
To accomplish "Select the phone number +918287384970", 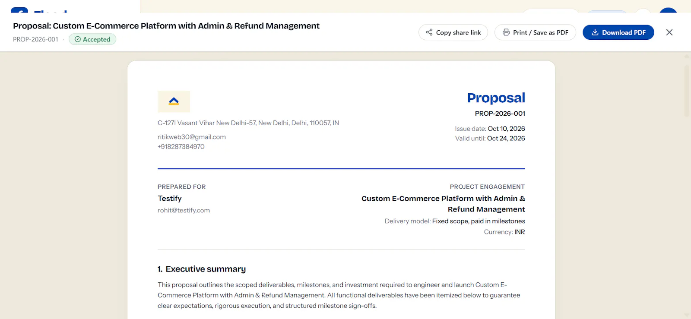I will click(x=181, y=147).
